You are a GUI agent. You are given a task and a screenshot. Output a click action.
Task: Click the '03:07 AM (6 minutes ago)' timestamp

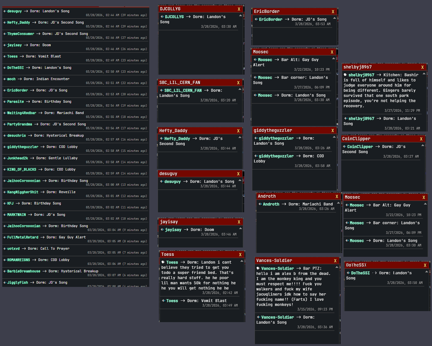click(x=127, y=275)
